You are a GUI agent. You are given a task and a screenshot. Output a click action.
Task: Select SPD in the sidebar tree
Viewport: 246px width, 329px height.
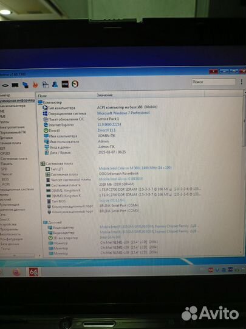tap(4, 169)
